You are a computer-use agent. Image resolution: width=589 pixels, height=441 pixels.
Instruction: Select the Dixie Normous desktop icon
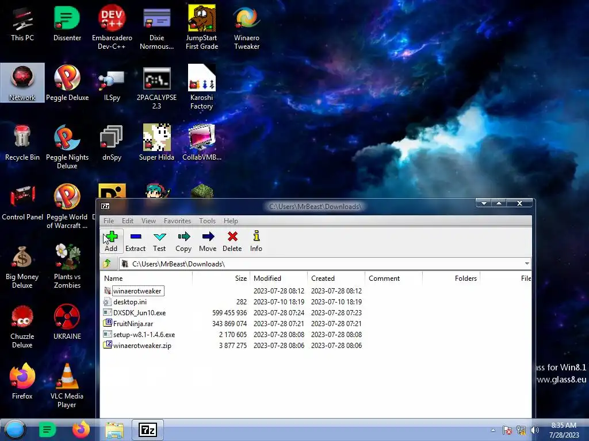point(156,28)
